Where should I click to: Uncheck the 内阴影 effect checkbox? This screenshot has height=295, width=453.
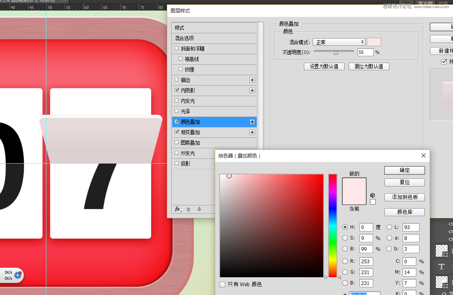[177, 90]
